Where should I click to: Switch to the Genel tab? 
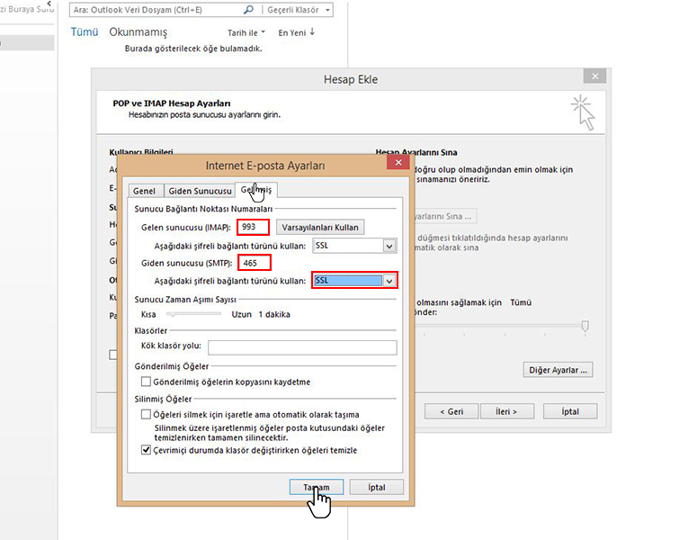(144, 191)
